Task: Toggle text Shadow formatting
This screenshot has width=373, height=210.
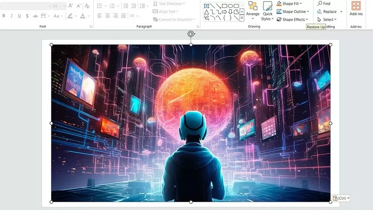Action: point(27,16)
